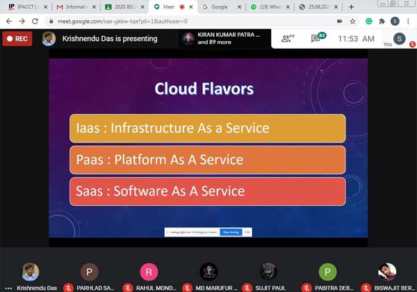Show participants list people icon
This screenshot has height=292, width=417.
[x=288, y=38]
